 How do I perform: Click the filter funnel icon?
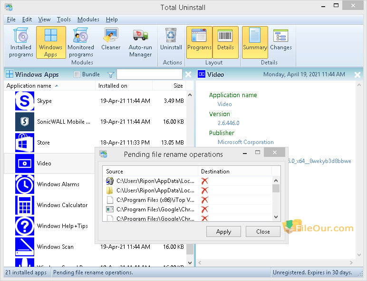[110, 74]
